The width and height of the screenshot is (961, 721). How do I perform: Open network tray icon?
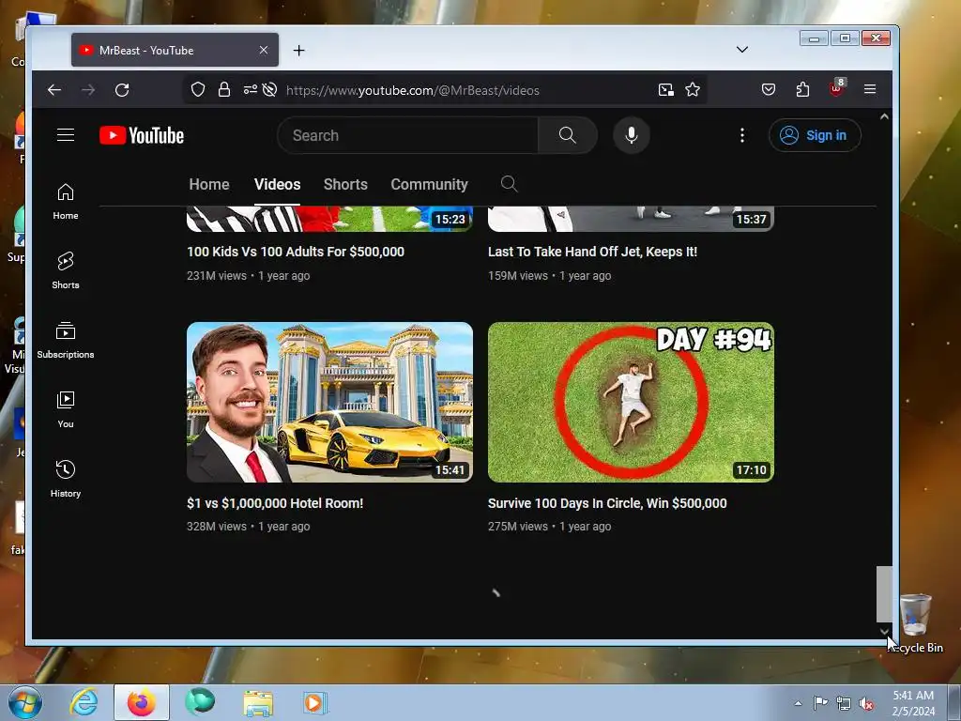pyautogui.click(x=844, y=703)
